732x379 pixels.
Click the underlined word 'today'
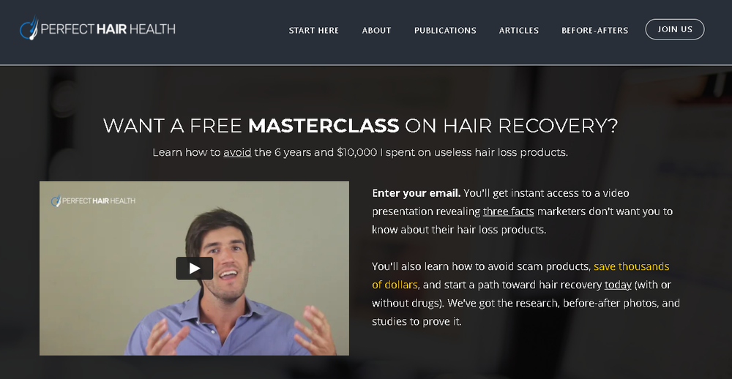click(618, 285)
